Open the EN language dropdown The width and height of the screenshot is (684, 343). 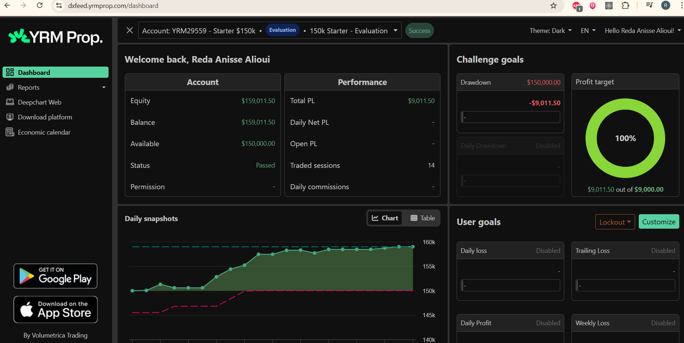coord(588,31)
